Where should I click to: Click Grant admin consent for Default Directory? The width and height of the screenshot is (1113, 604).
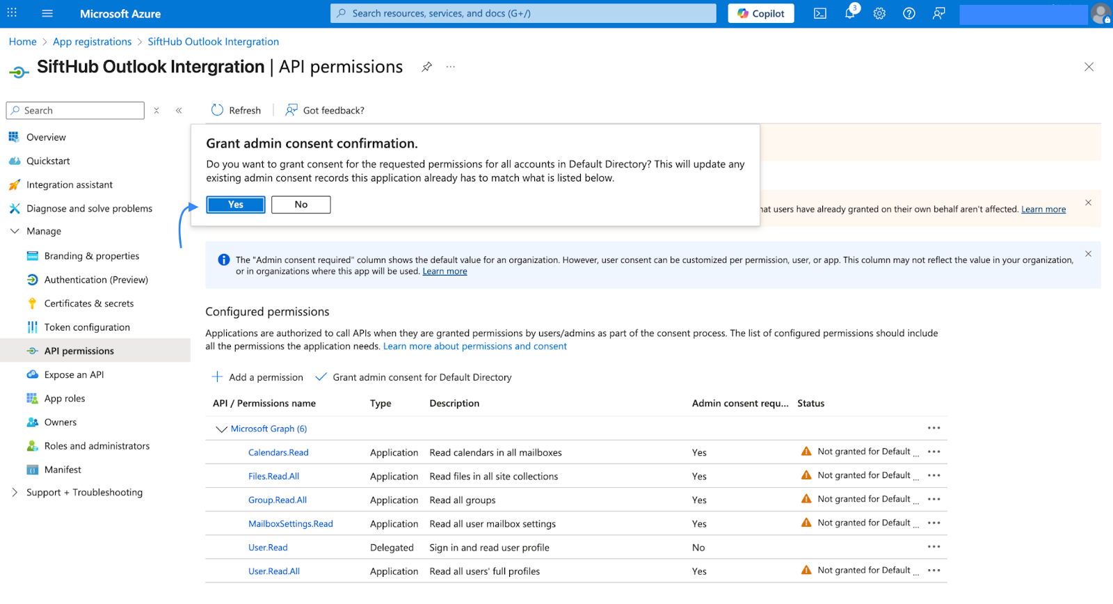413,377
